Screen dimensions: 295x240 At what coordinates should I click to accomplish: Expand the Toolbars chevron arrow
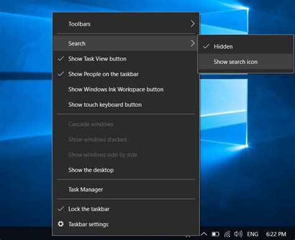[192, 24]
